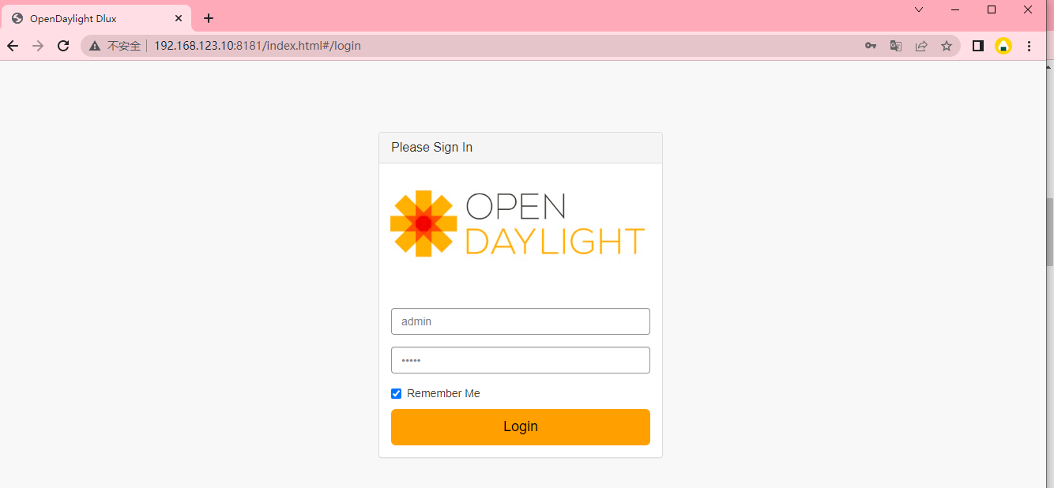1054x488 pixels.
Task: Uncheck the Remember Me checkbox
Action: pyautogui.click(x=397, y=393)
